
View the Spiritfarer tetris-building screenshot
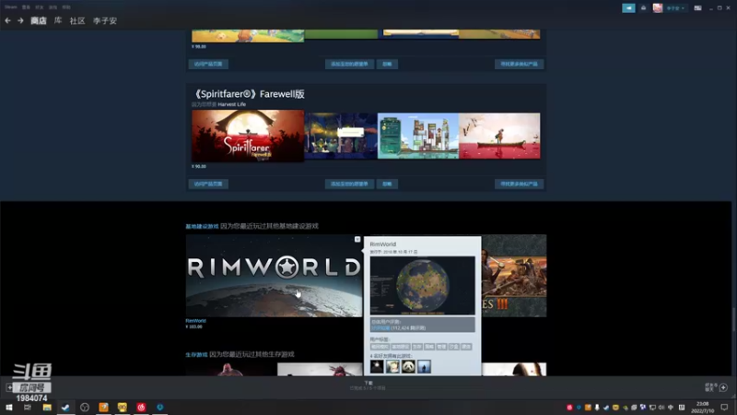coord(418,136)
